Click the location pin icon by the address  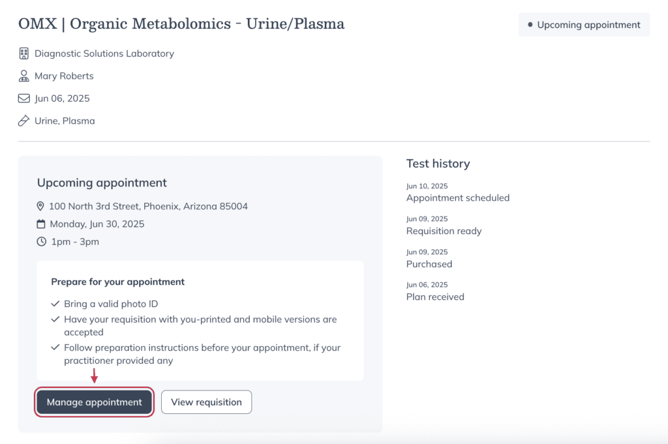point(40,207)
